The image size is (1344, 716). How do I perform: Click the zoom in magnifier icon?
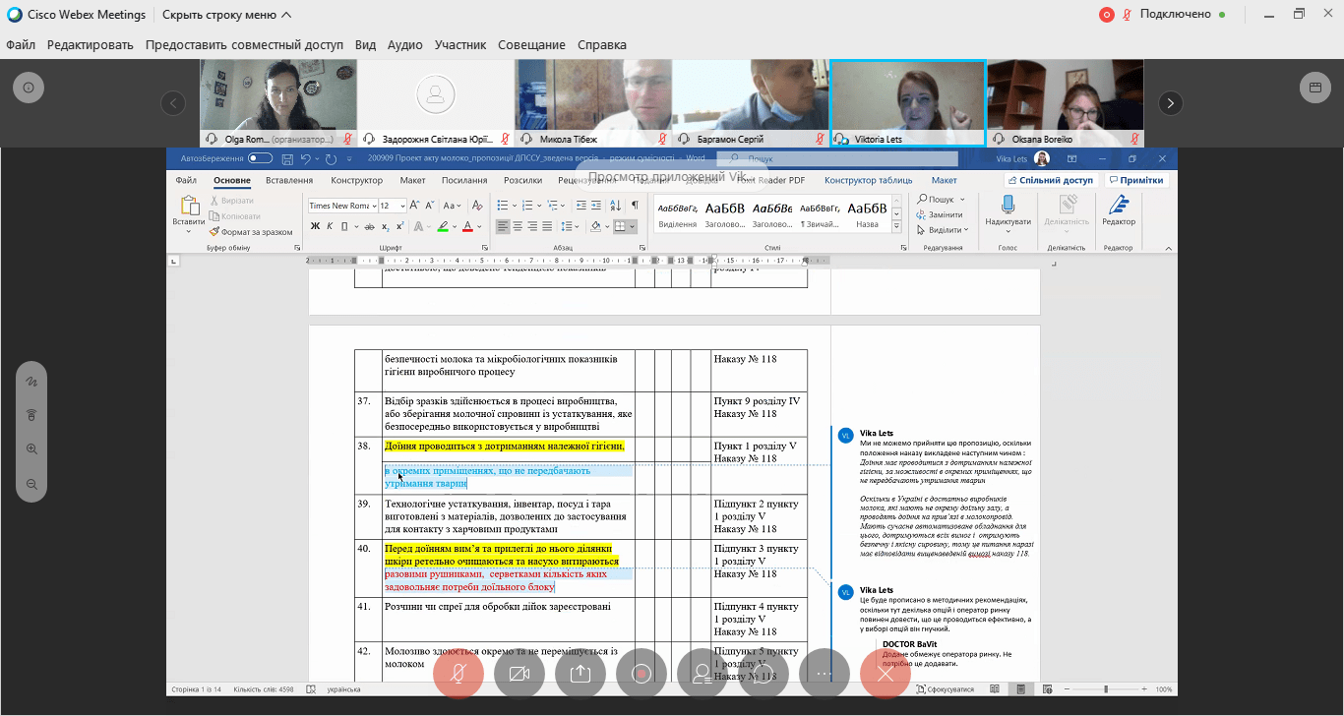point(31,448)
